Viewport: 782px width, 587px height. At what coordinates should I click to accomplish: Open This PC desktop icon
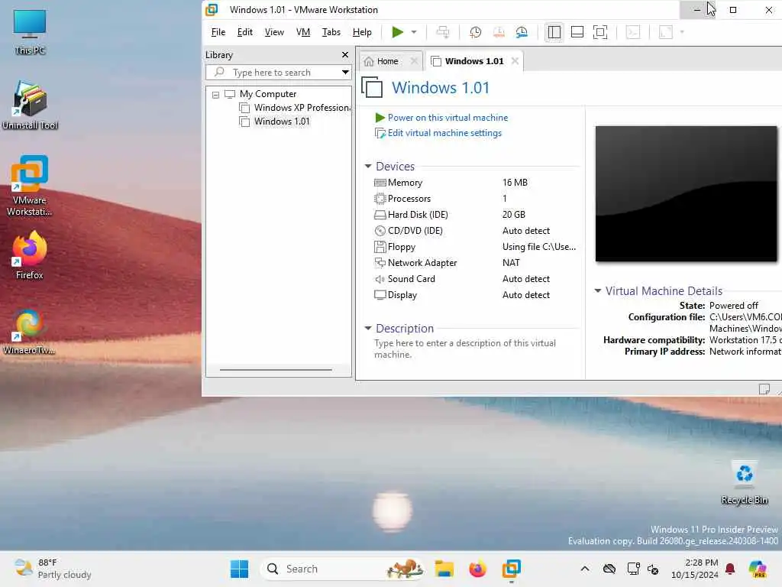click(x=30, y=32)
